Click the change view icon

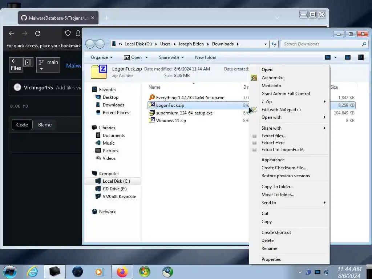point(328,57)
